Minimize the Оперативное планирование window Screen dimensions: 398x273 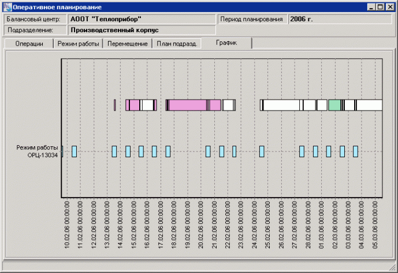click(x=371, y=7)
